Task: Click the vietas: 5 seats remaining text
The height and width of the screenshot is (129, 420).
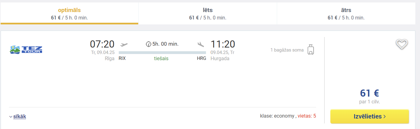Action: [x=307, y=116]
